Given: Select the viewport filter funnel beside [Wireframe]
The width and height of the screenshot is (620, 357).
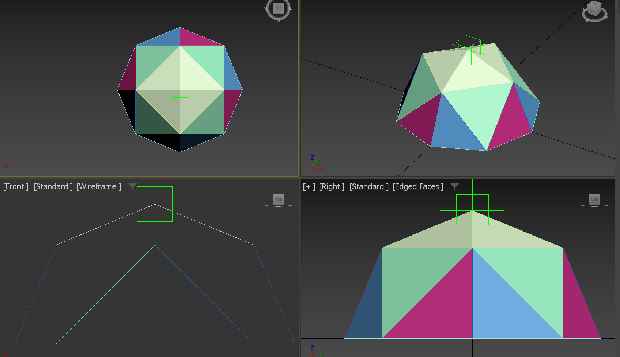Looking at the screenshot, I should point(132,187).
